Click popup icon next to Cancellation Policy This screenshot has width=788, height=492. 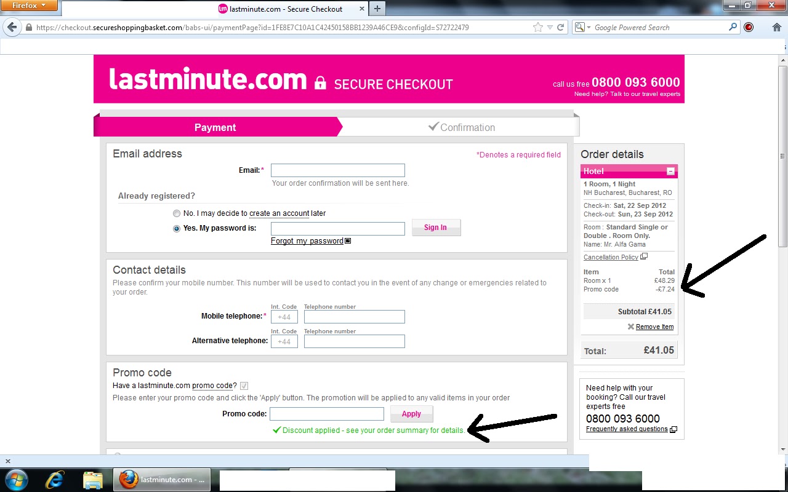tap(644, 257)
